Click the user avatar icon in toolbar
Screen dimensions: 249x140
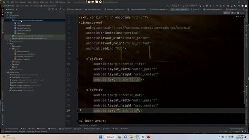point(242,6)
